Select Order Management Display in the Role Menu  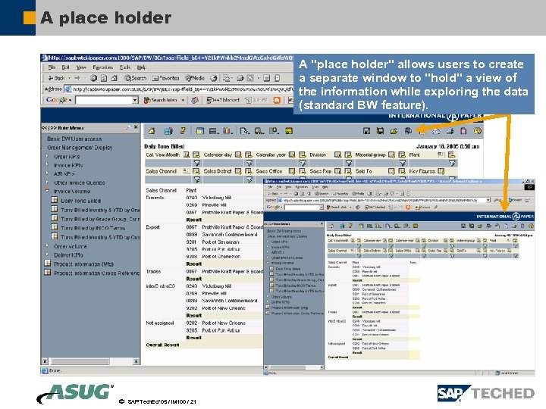coord(80,148)
